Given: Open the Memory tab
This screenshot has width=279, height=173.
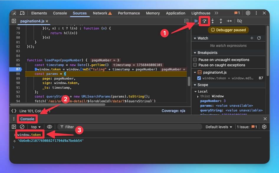Looking at the screenshot, I should pos(153,13).
